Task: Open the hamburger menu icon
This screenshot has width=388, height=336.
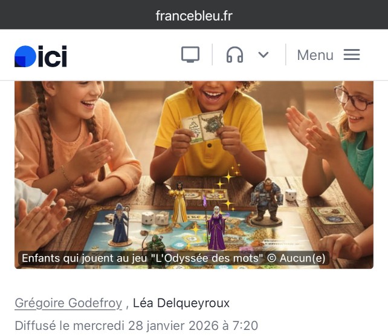Action: click(352, 54)
